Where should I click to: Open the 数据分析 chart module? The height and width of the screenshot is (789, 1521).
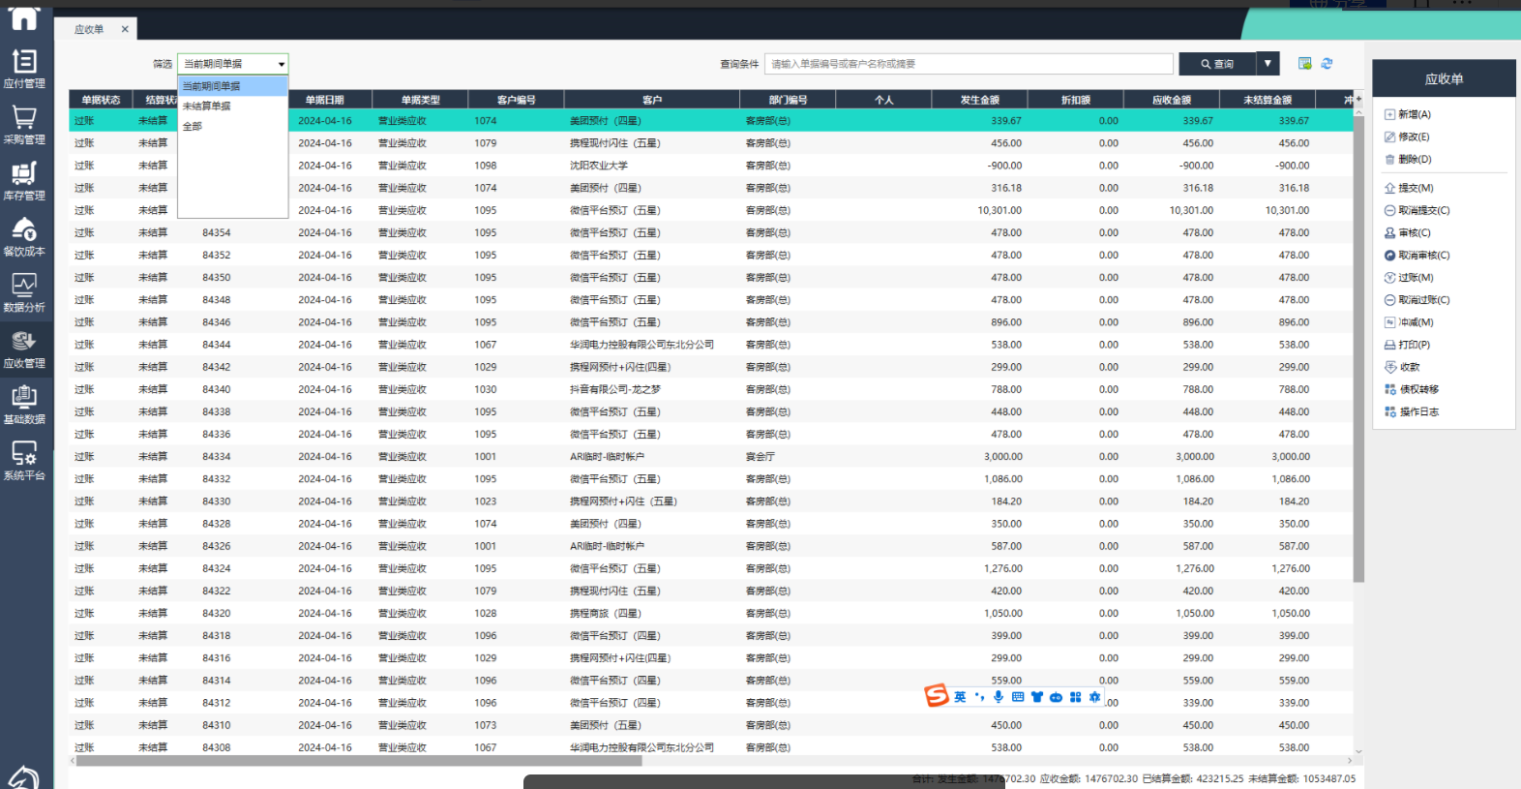pos(24,292)
